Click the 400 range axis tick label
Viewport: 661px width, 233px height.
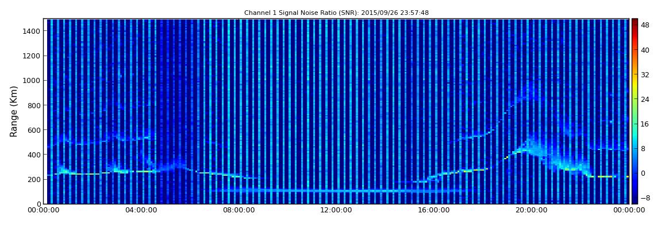click(34, 155)
